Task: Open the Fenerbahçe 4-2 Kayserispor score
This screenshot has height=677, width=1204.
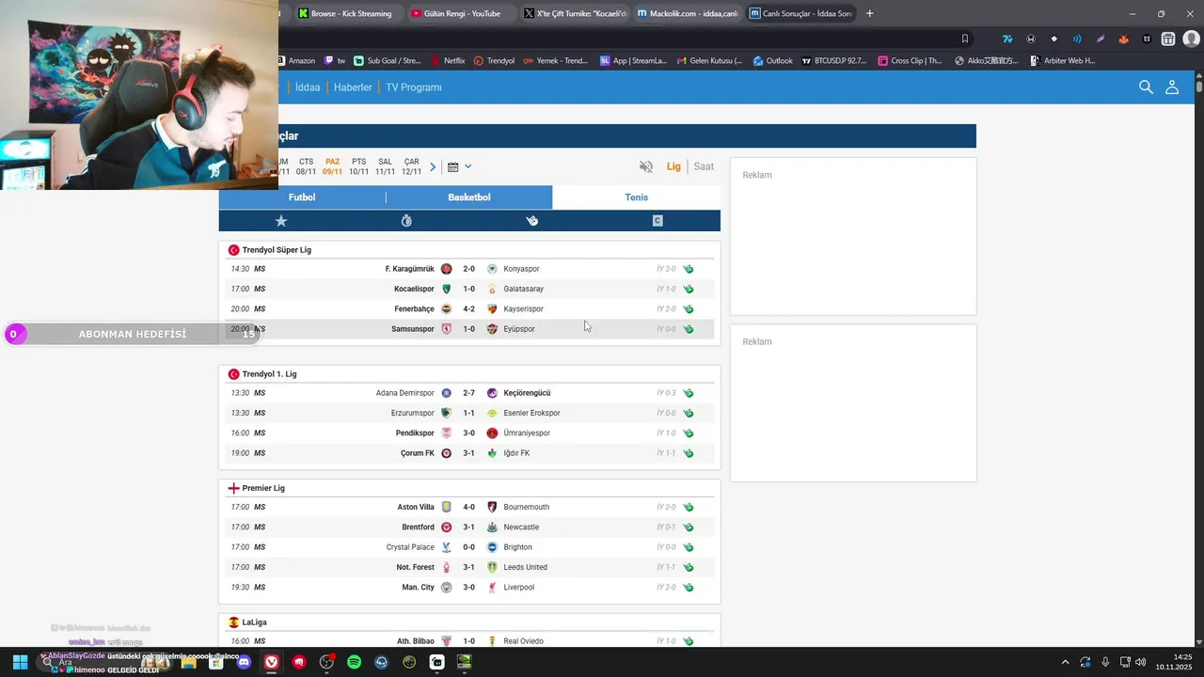Action: 469,308
